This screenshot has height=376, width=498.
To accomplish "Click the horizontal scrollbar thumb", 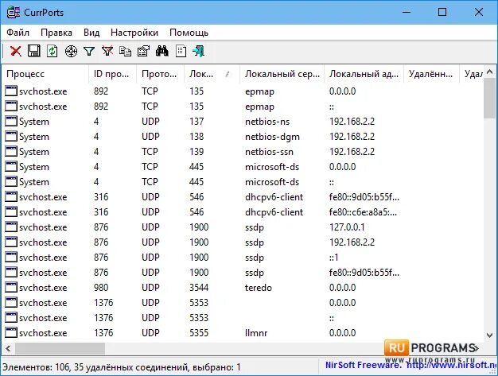I will point(60,349).
